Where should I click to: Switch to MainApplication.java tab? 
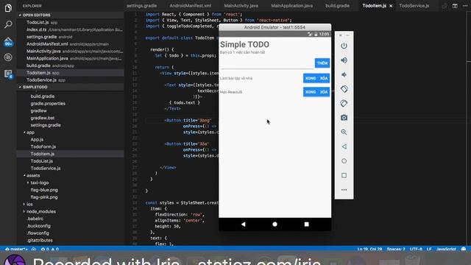[292, 6]
